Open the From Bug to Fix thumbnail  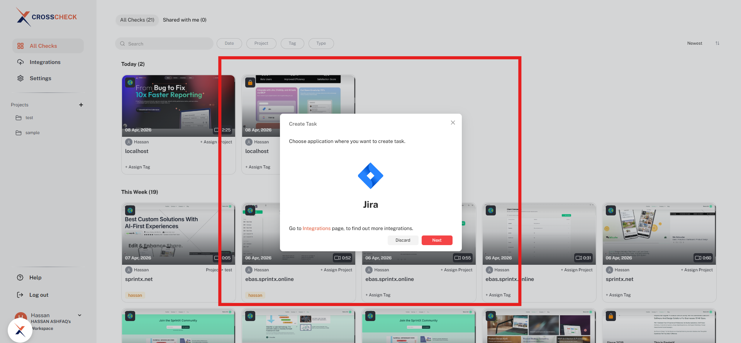tap(178, 106)
